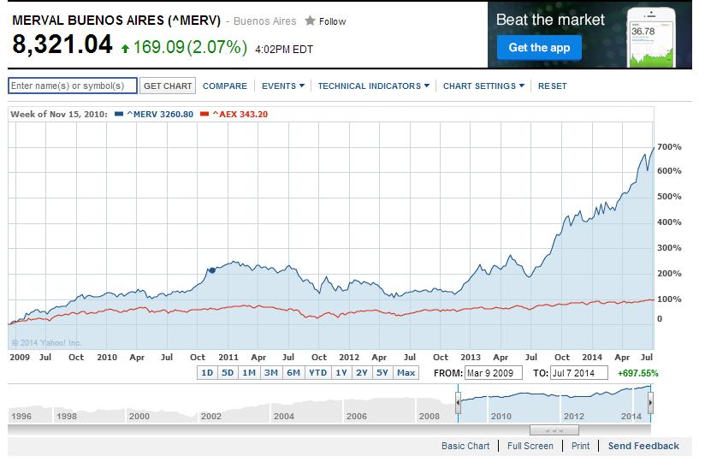Switch range to YTD

tap(317, 373)
